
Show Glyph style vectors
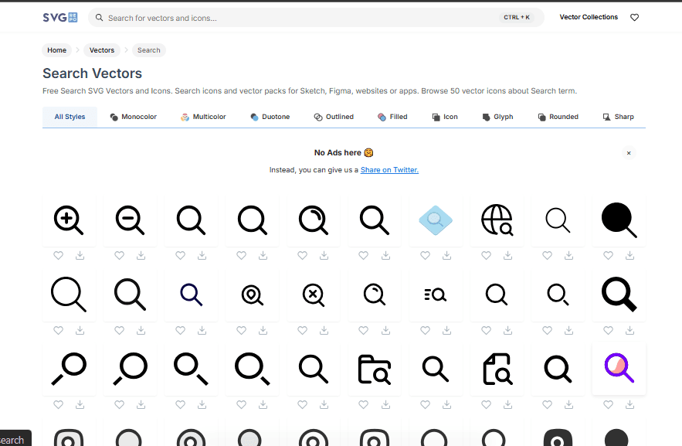coord(497,117)
